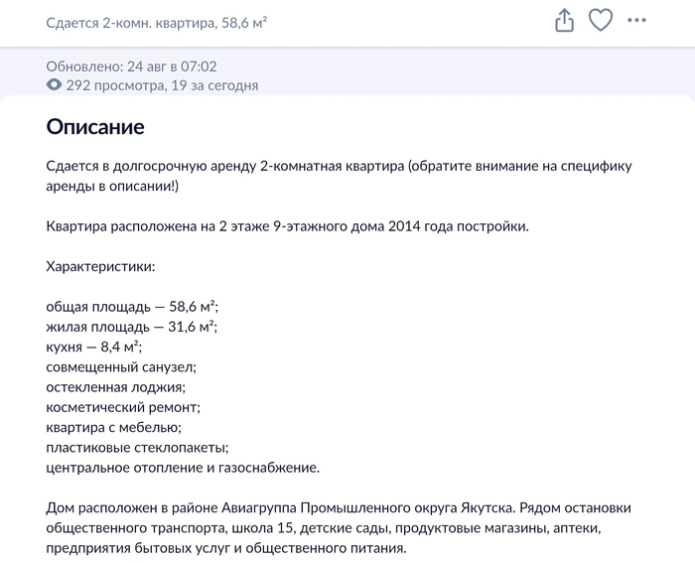Click the 'косметический ремонт' line

123,407
